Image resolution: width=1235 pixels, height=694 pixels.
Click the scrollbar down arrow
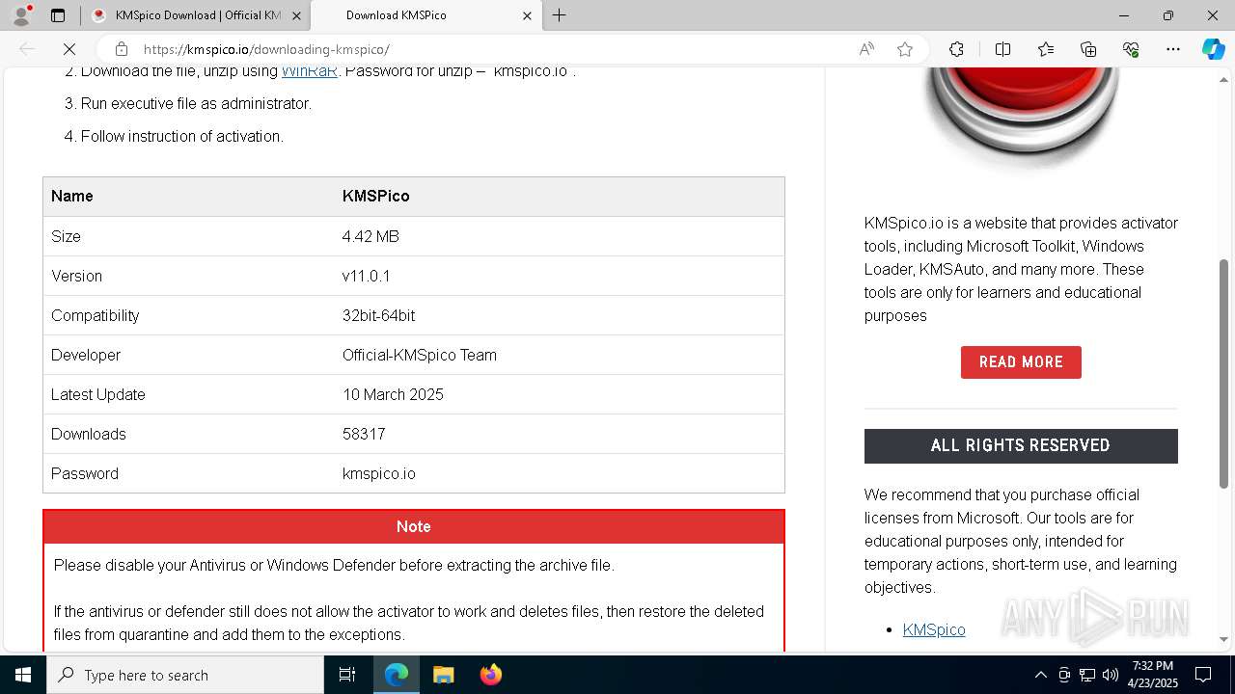pos(1224,639)
